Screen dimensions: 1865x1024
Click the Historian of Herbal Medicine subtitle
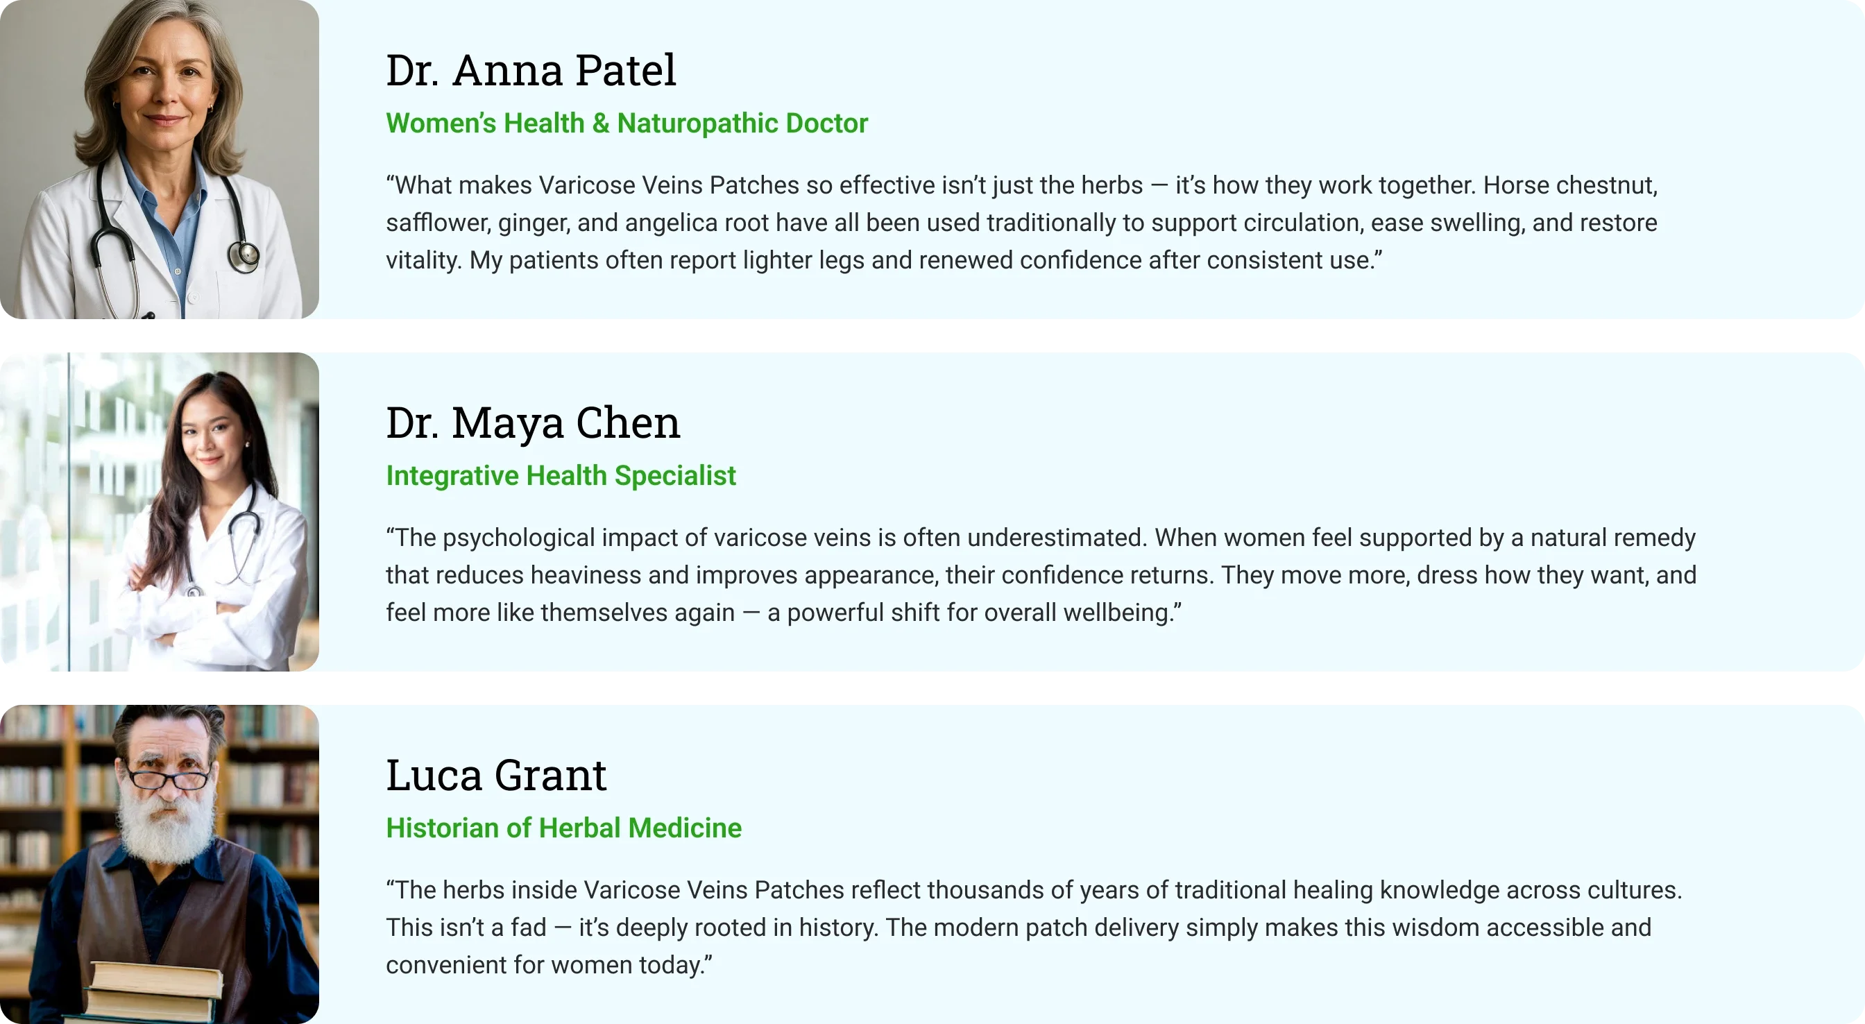coord(563,828)
